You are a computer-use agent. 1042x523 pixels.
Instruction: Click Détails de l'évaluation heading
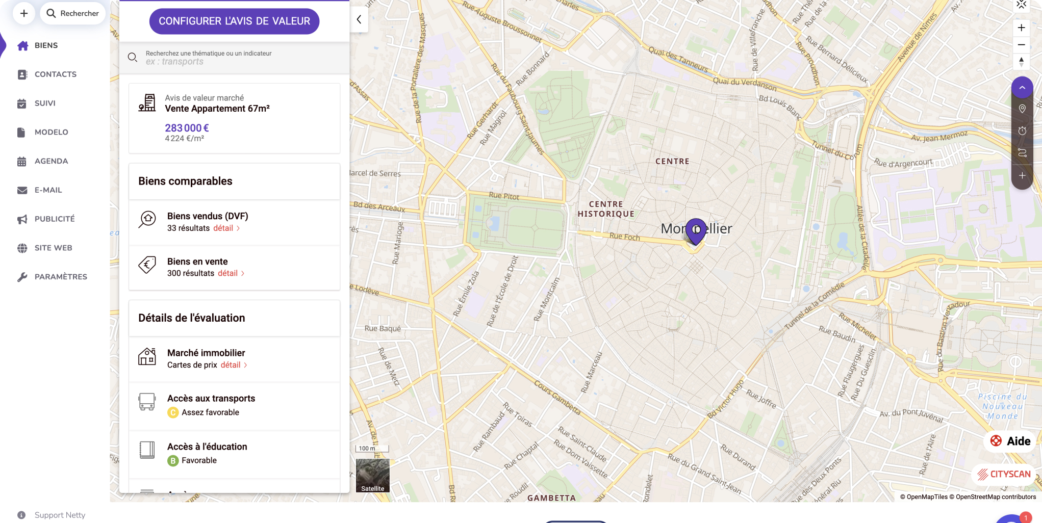point(191,318)
